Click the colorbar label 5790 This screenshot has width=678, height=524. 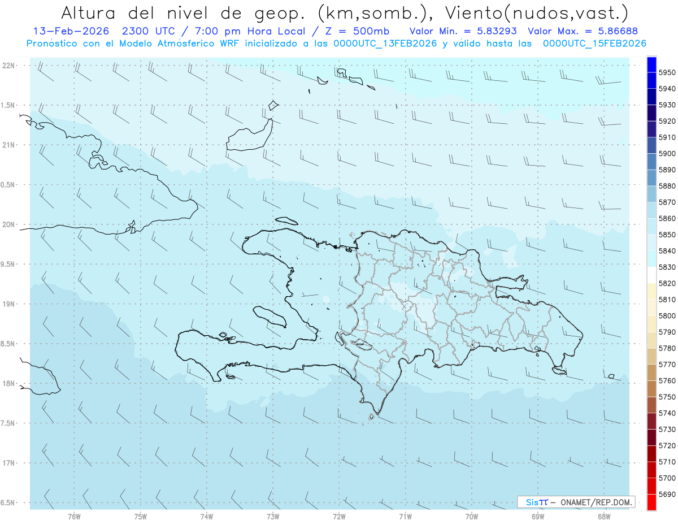(x=667, y=332)
